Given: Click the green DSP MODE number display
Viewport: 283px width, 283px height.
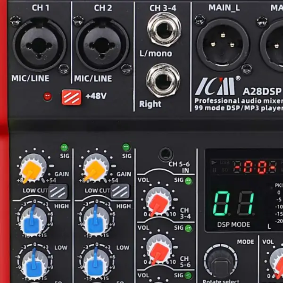Looking at the screenshot, I should point(233,203).
